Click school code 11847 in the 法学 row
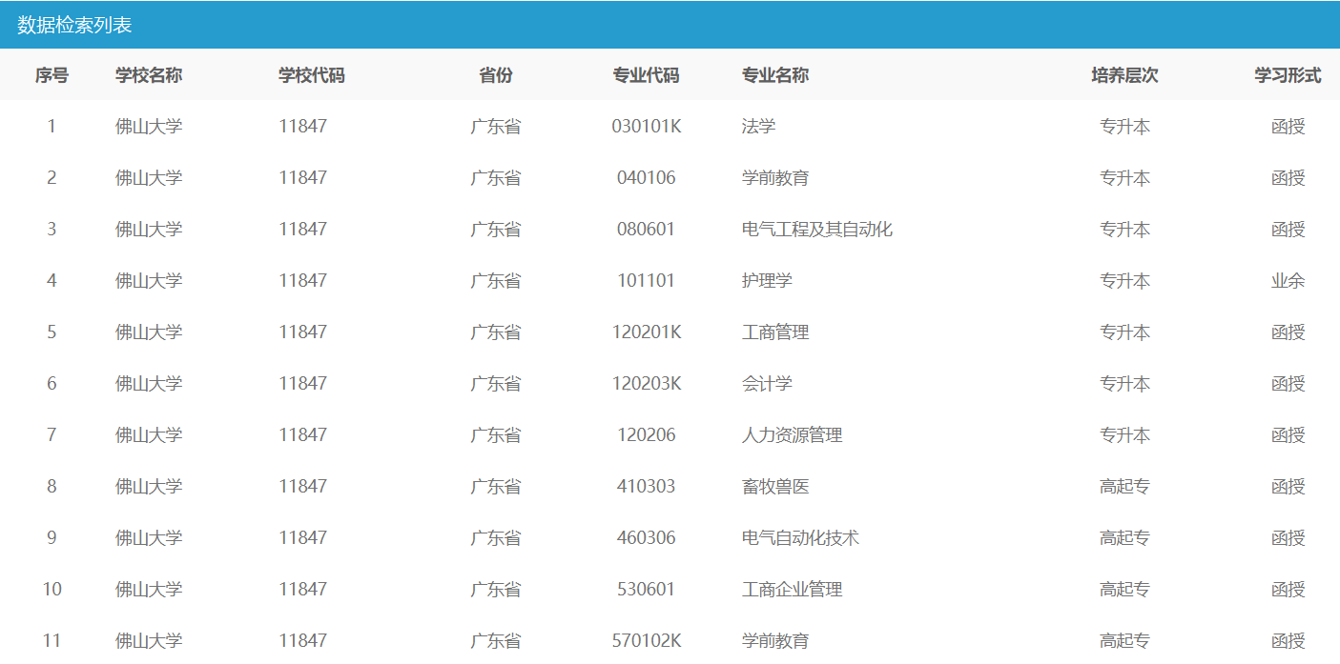Image resolution: width=1340 pixels, height=664 pixels. [x=302, y=127]
